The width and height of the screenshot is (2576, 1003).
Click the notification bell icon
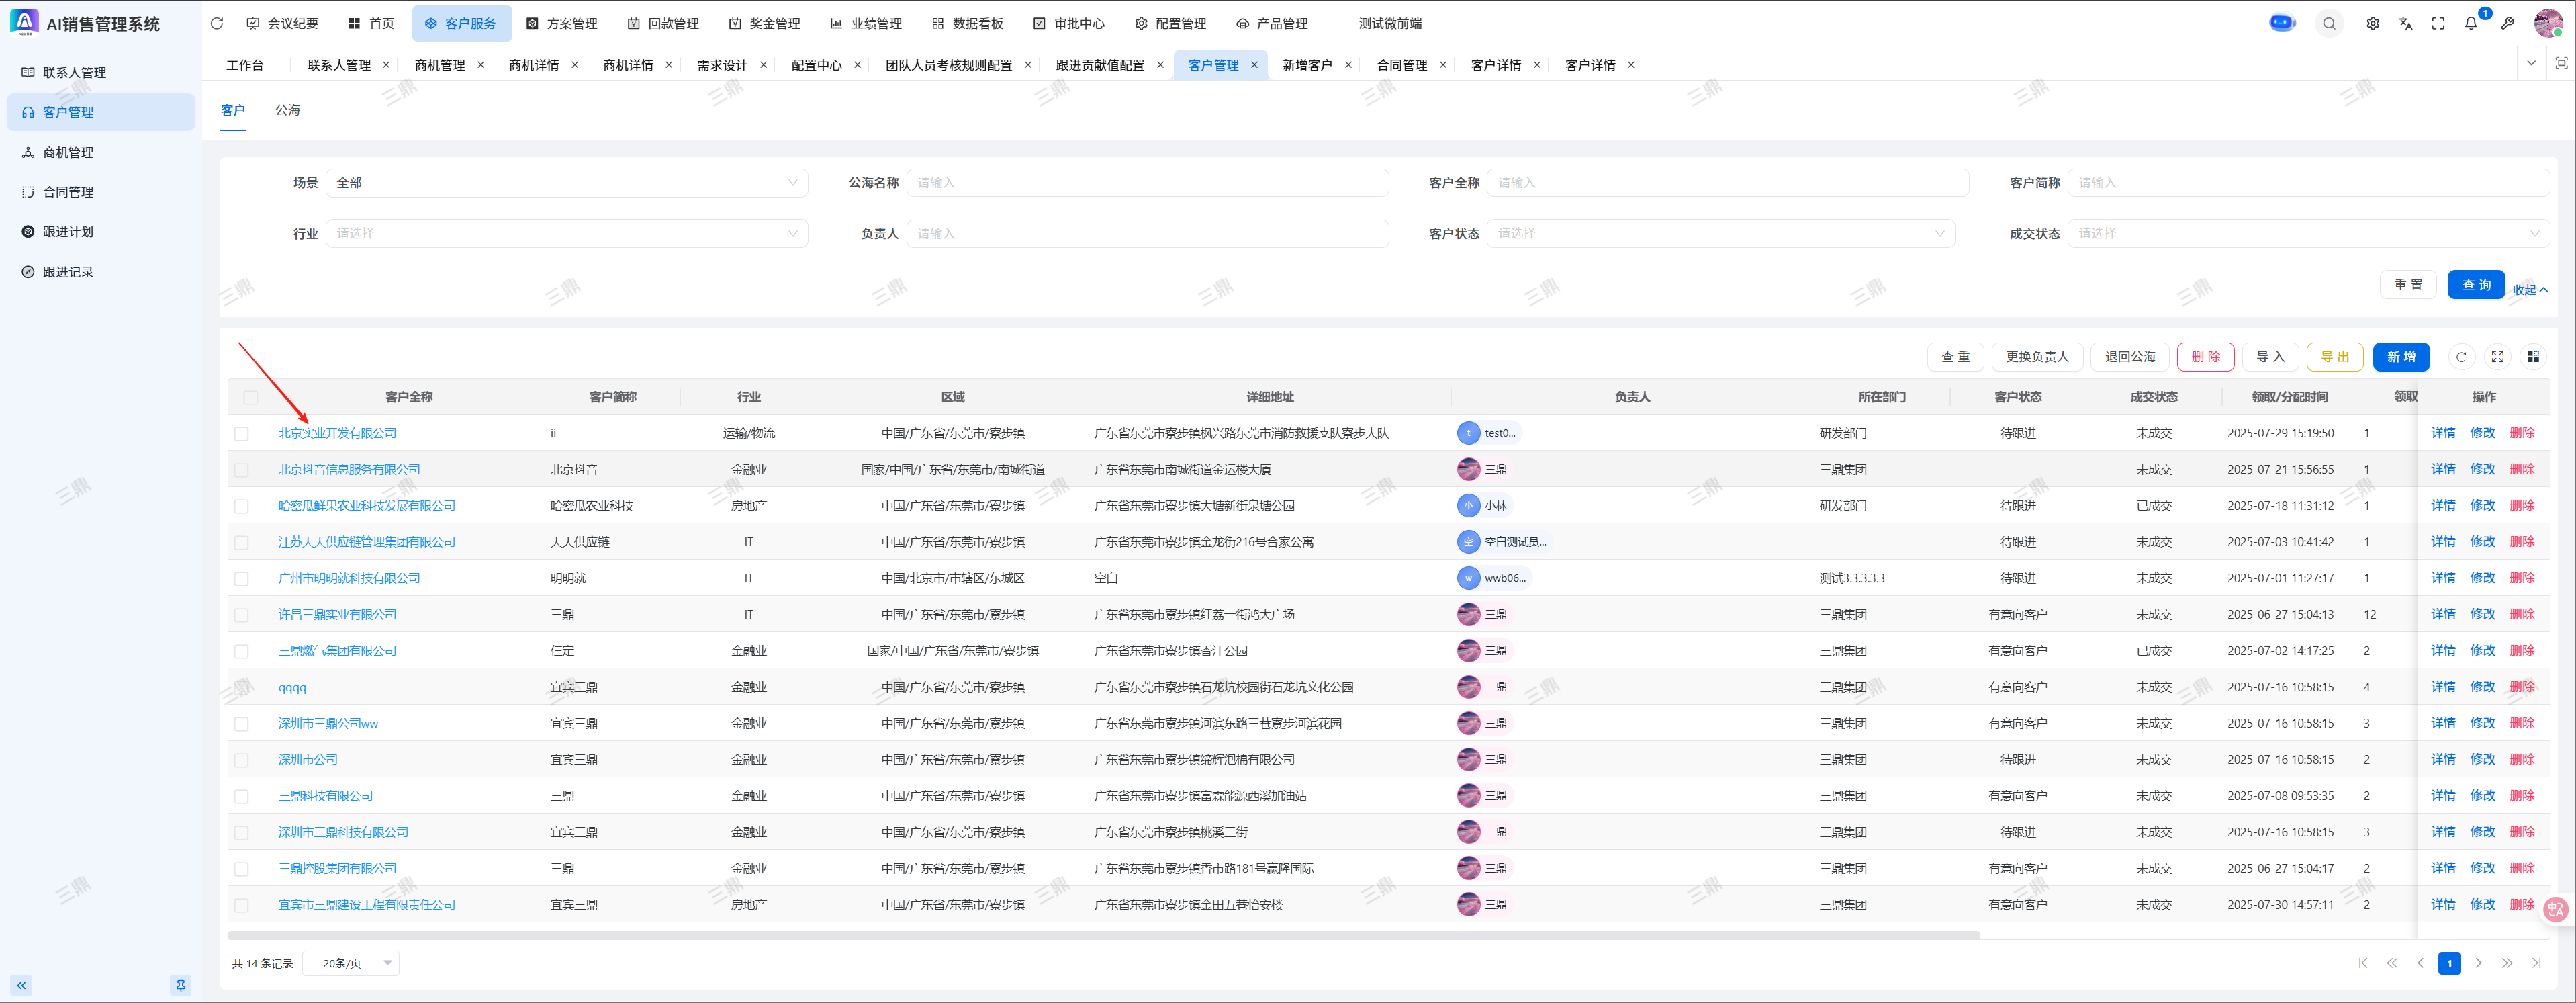[x=2471, y=23]
